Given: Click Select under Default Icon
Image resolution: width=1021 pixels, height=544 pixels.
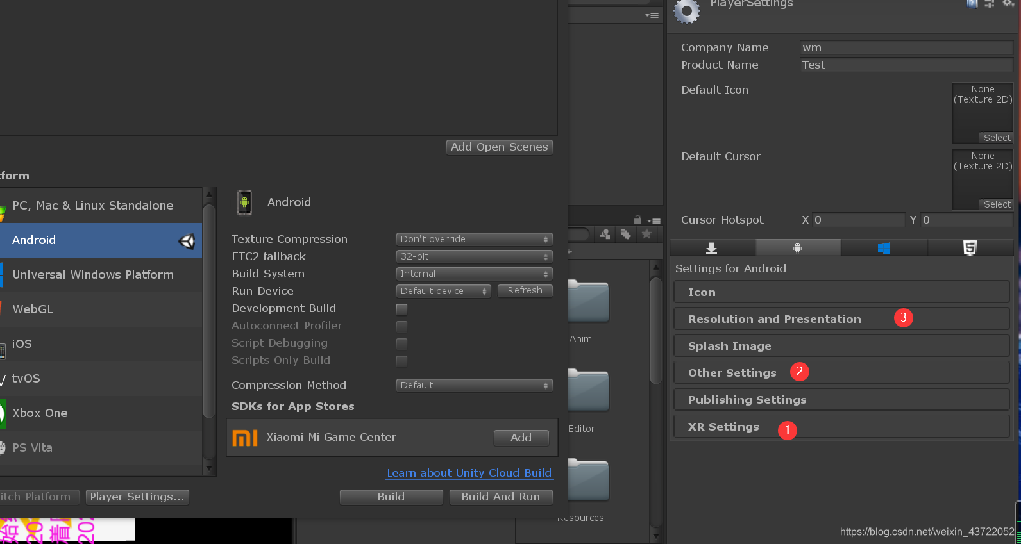Looking at the screenshot, I should coord(997,138).
